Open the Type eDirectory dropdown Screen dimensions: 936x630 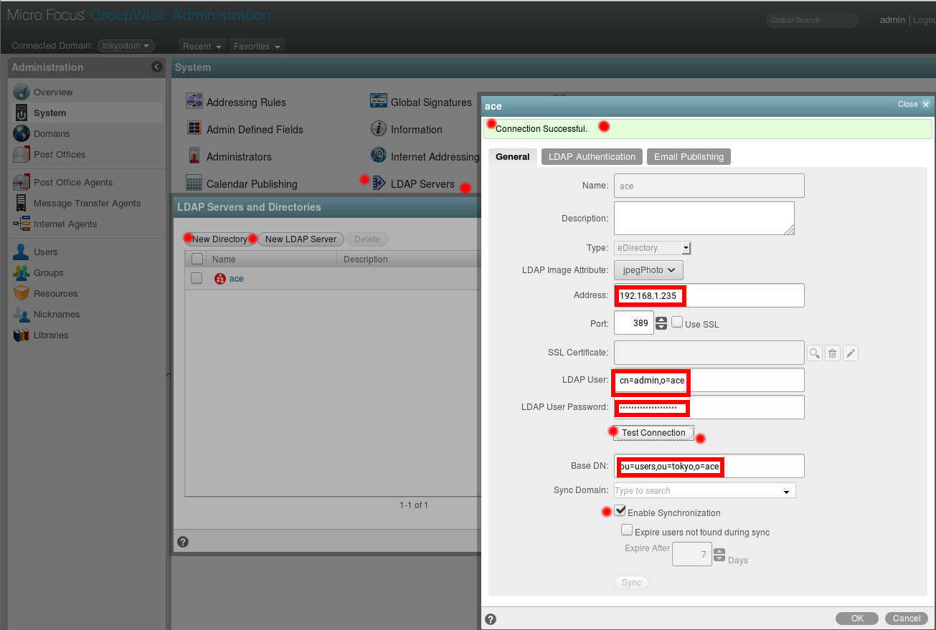coord(653,248)
